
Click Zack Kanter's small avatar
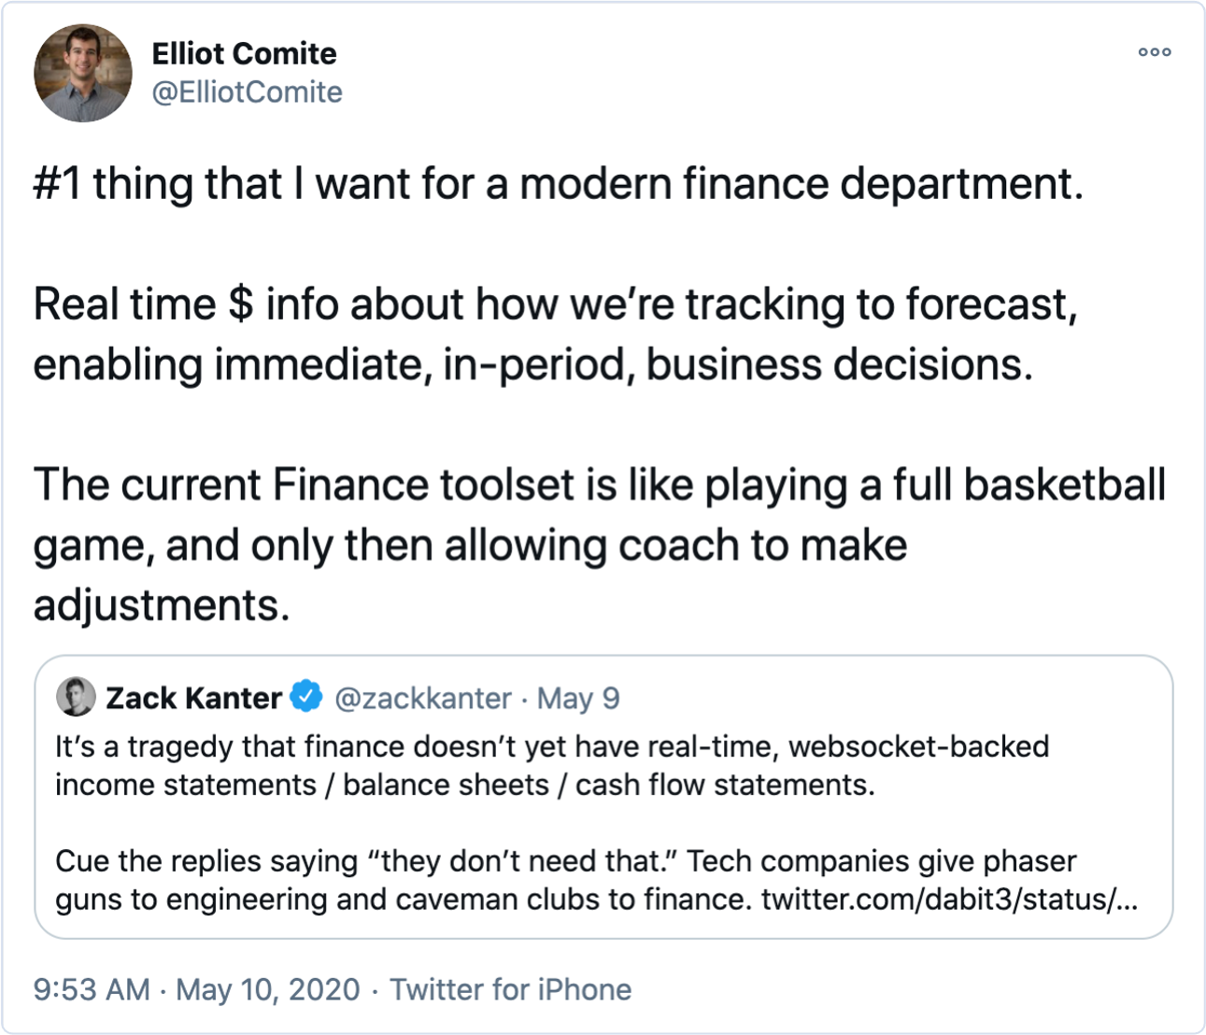point(76,697)
